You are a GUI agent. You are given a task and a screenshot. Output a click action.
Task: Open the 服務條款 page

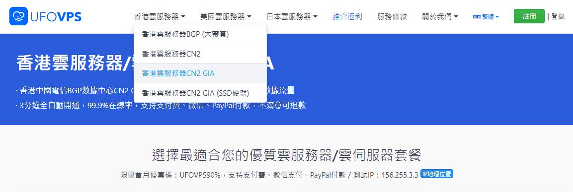pyautogui.click(x=392, y=16)
